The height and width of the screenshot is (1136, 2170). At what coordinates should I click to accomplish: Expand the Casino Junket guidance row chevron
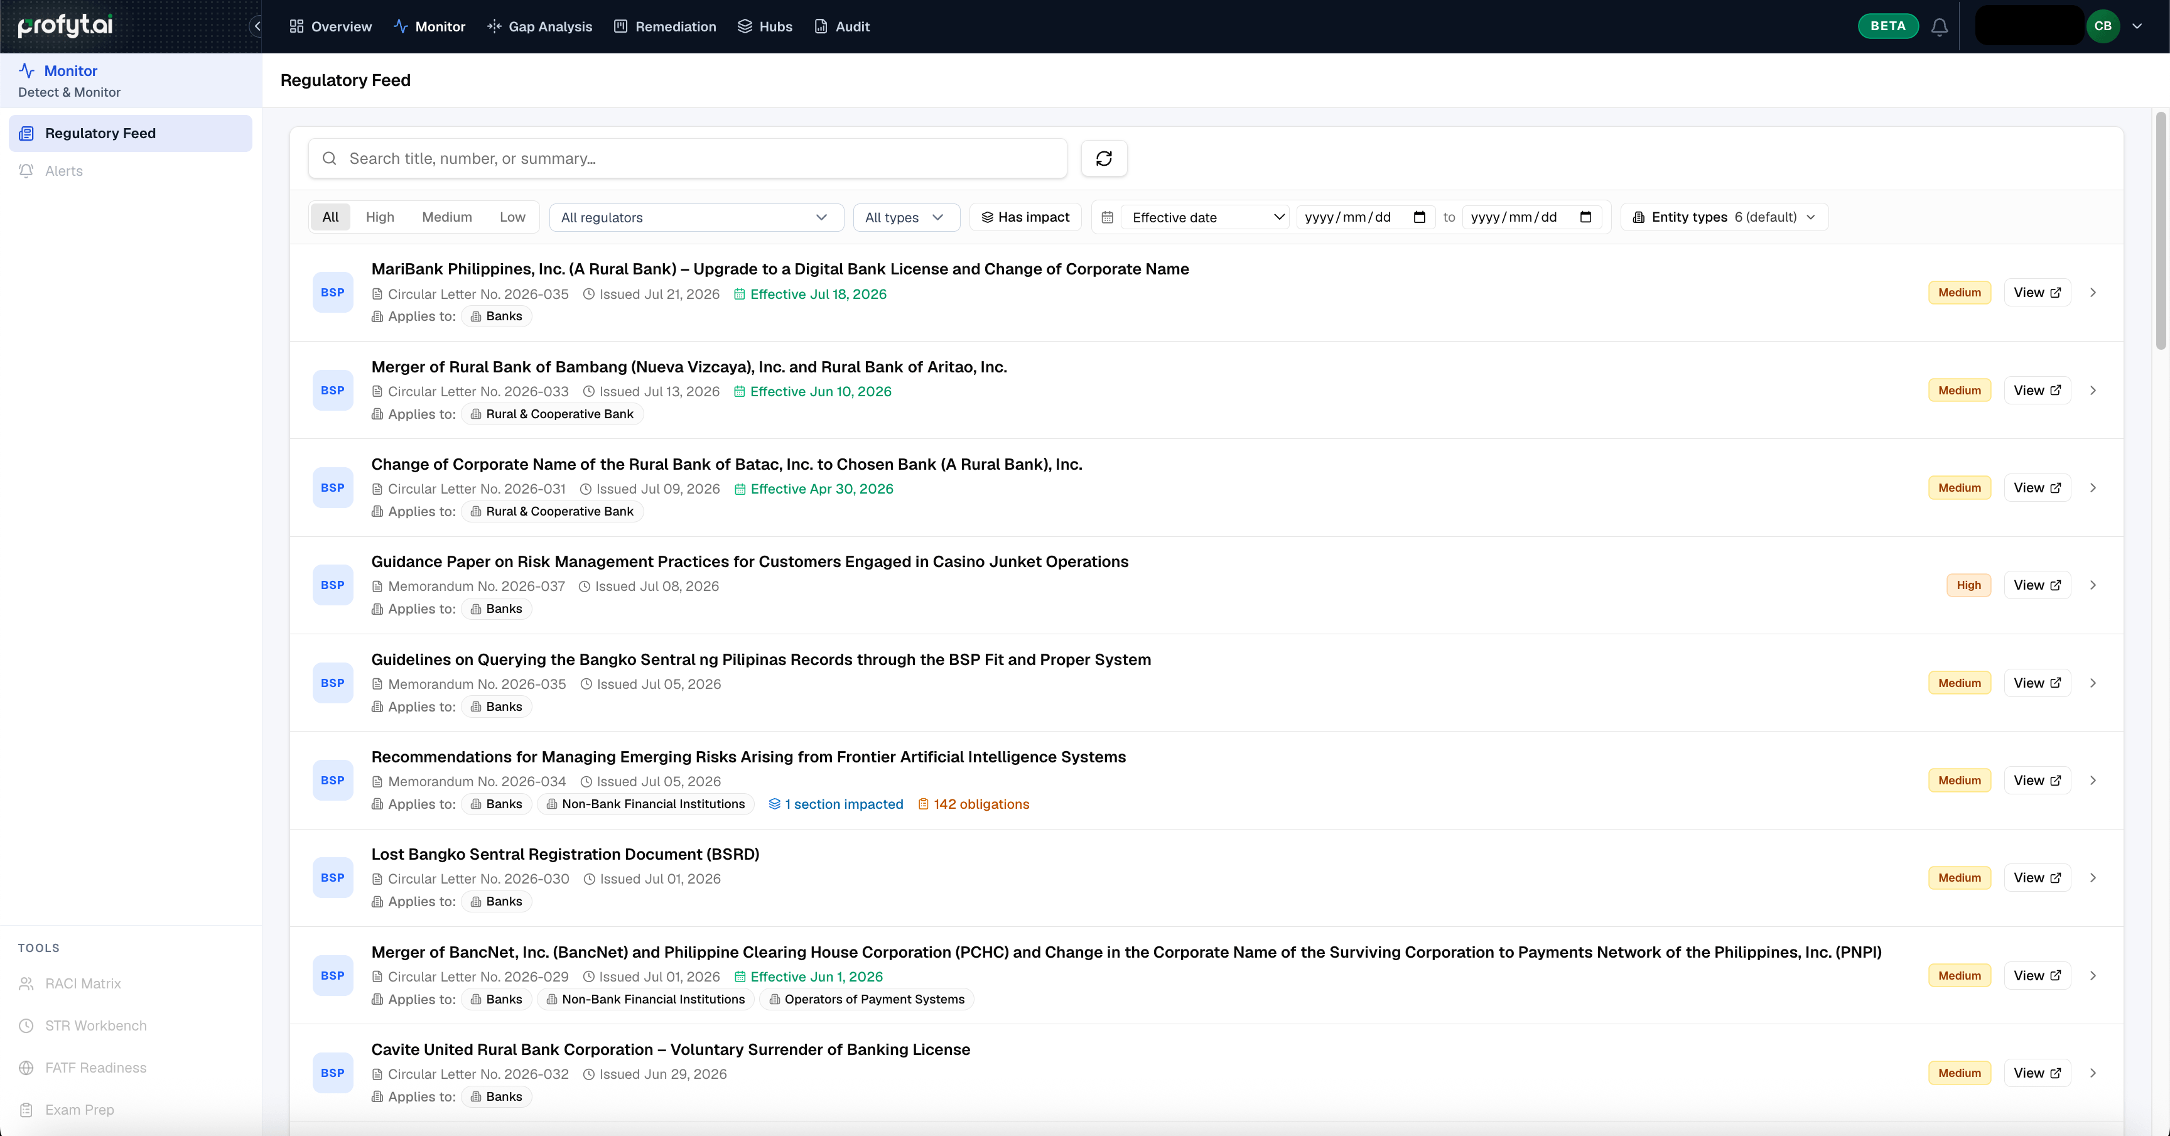pos(2093,585)
